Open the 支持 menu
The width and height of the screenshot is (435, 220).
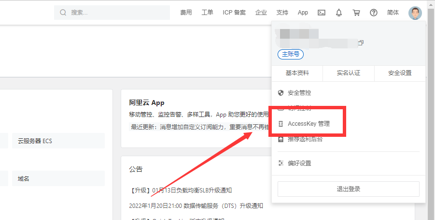282,13
